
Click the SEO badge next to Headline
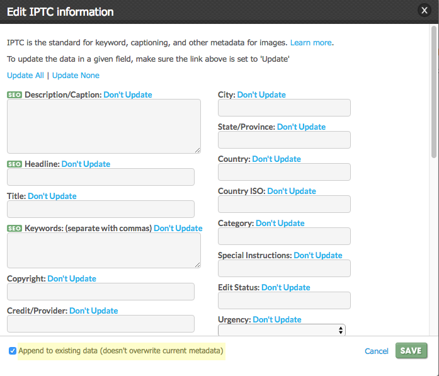point(14,164)
